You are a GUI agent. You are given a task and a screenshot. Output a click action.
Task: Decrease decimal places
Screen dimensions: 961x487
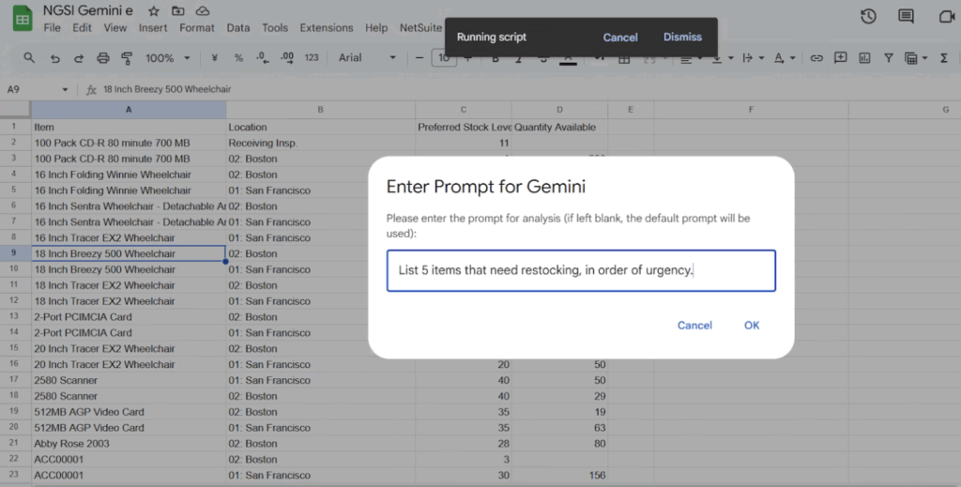pos(263,57)
